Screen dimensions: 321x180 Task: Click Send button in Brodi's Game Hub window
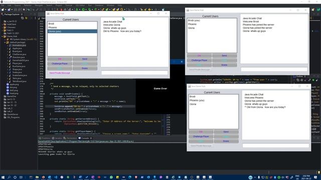tap(224, 55)
